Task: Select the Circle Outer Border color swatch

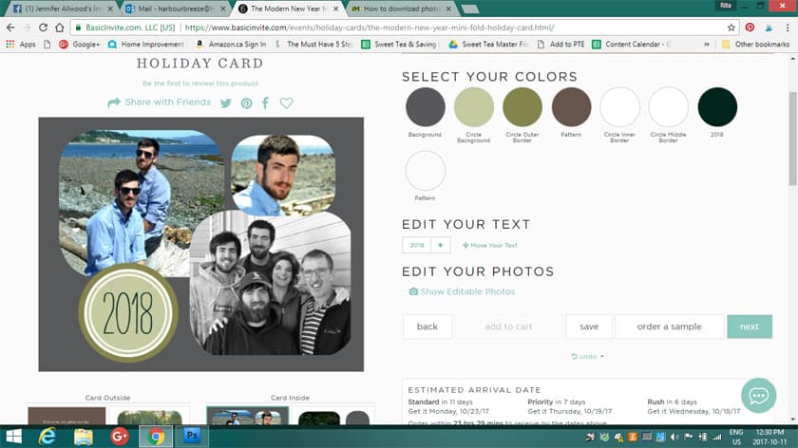Action: 522,107
